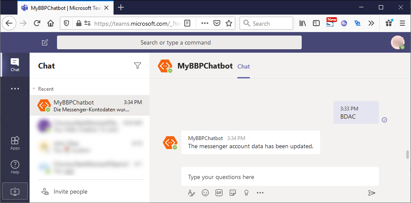Open the profile avatar menu
This screenshot has height=203, width=411.
[x=398, y=42]
